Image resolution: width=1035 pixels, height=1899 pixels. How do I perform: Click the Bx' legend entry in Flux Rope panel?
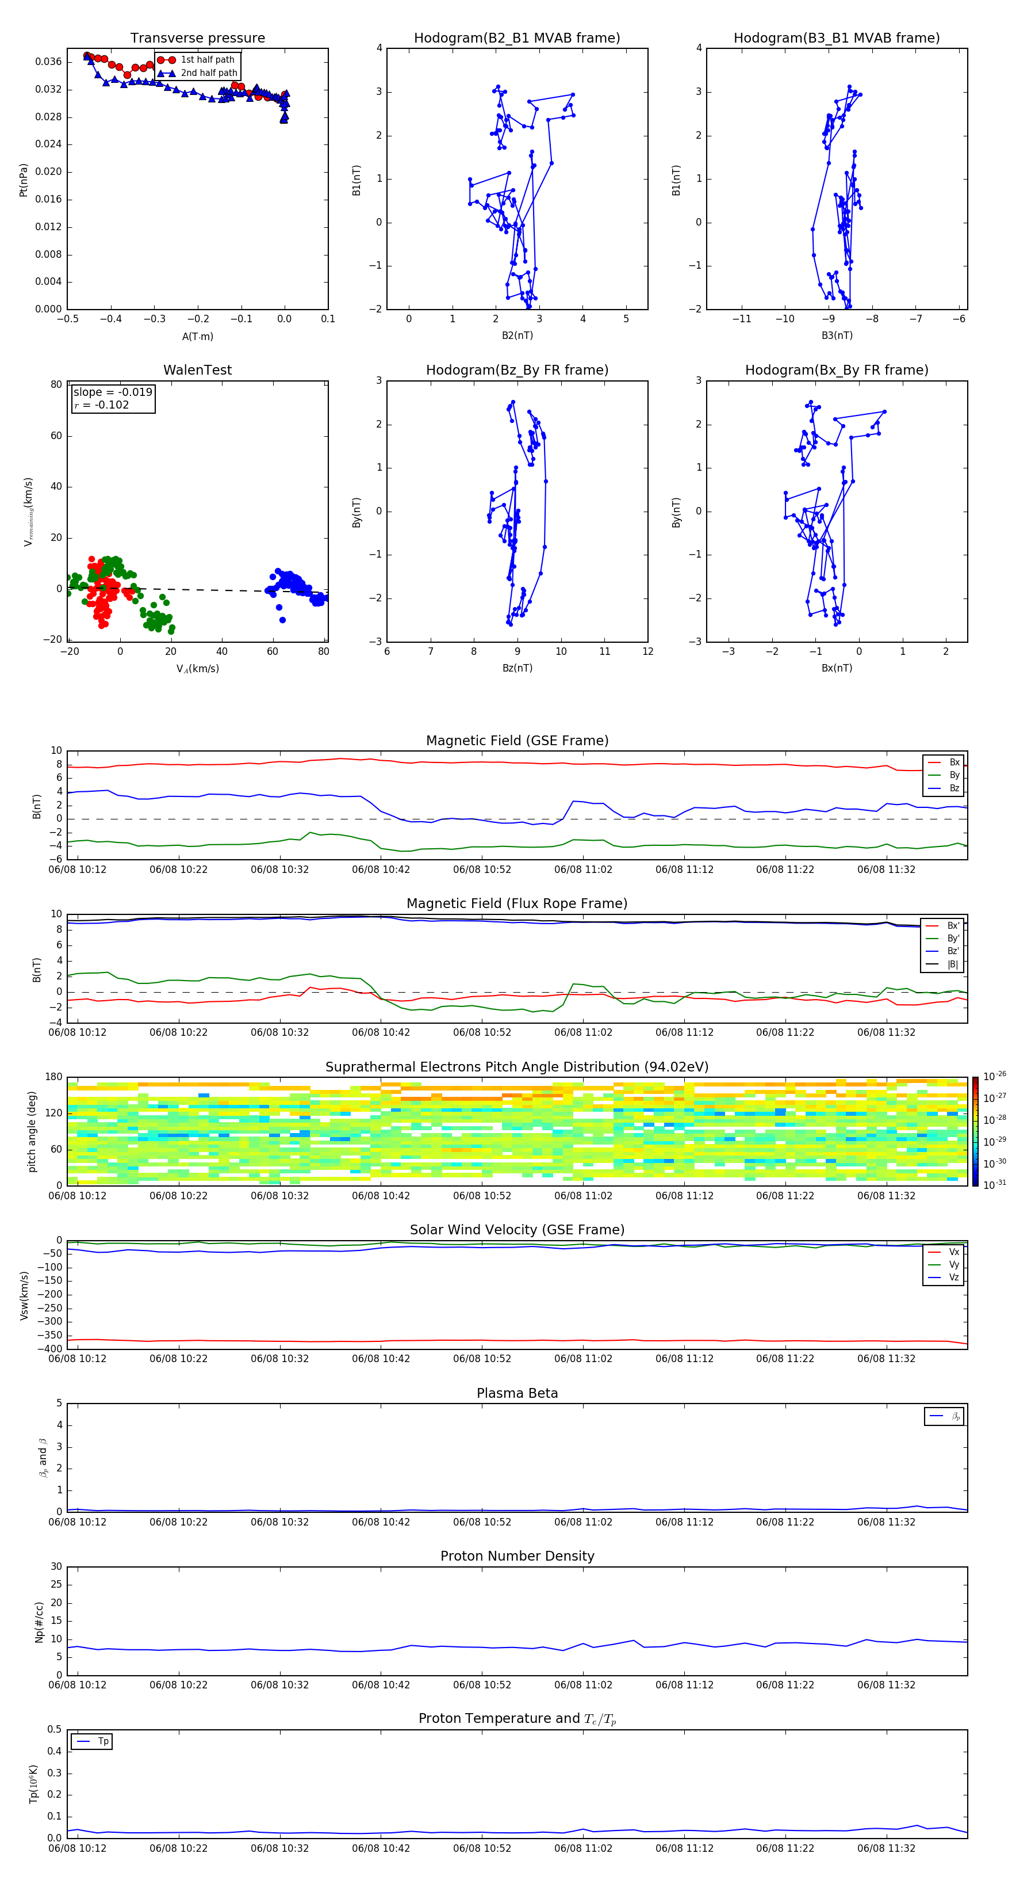click(x=943, y=926)
